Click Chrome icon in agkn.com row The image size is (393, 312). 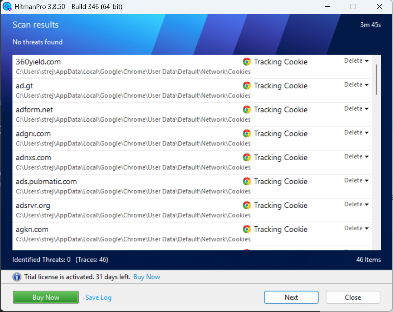(247, 229)
